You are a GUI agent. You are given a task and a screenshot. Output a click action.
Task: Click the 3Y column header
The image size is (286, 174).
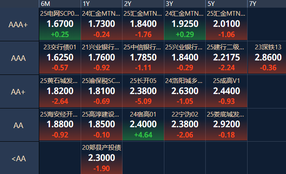pyautogui.click(x=185, y=4)
